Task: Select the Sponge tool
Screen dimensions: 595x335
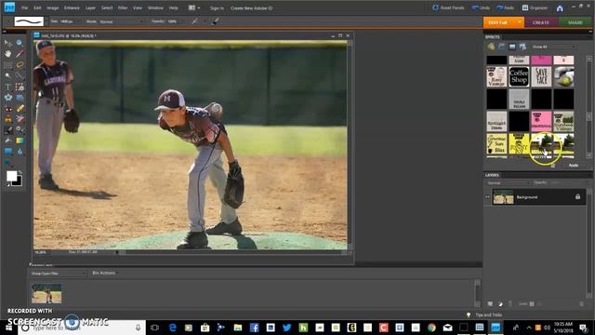Action: point(7,163)
